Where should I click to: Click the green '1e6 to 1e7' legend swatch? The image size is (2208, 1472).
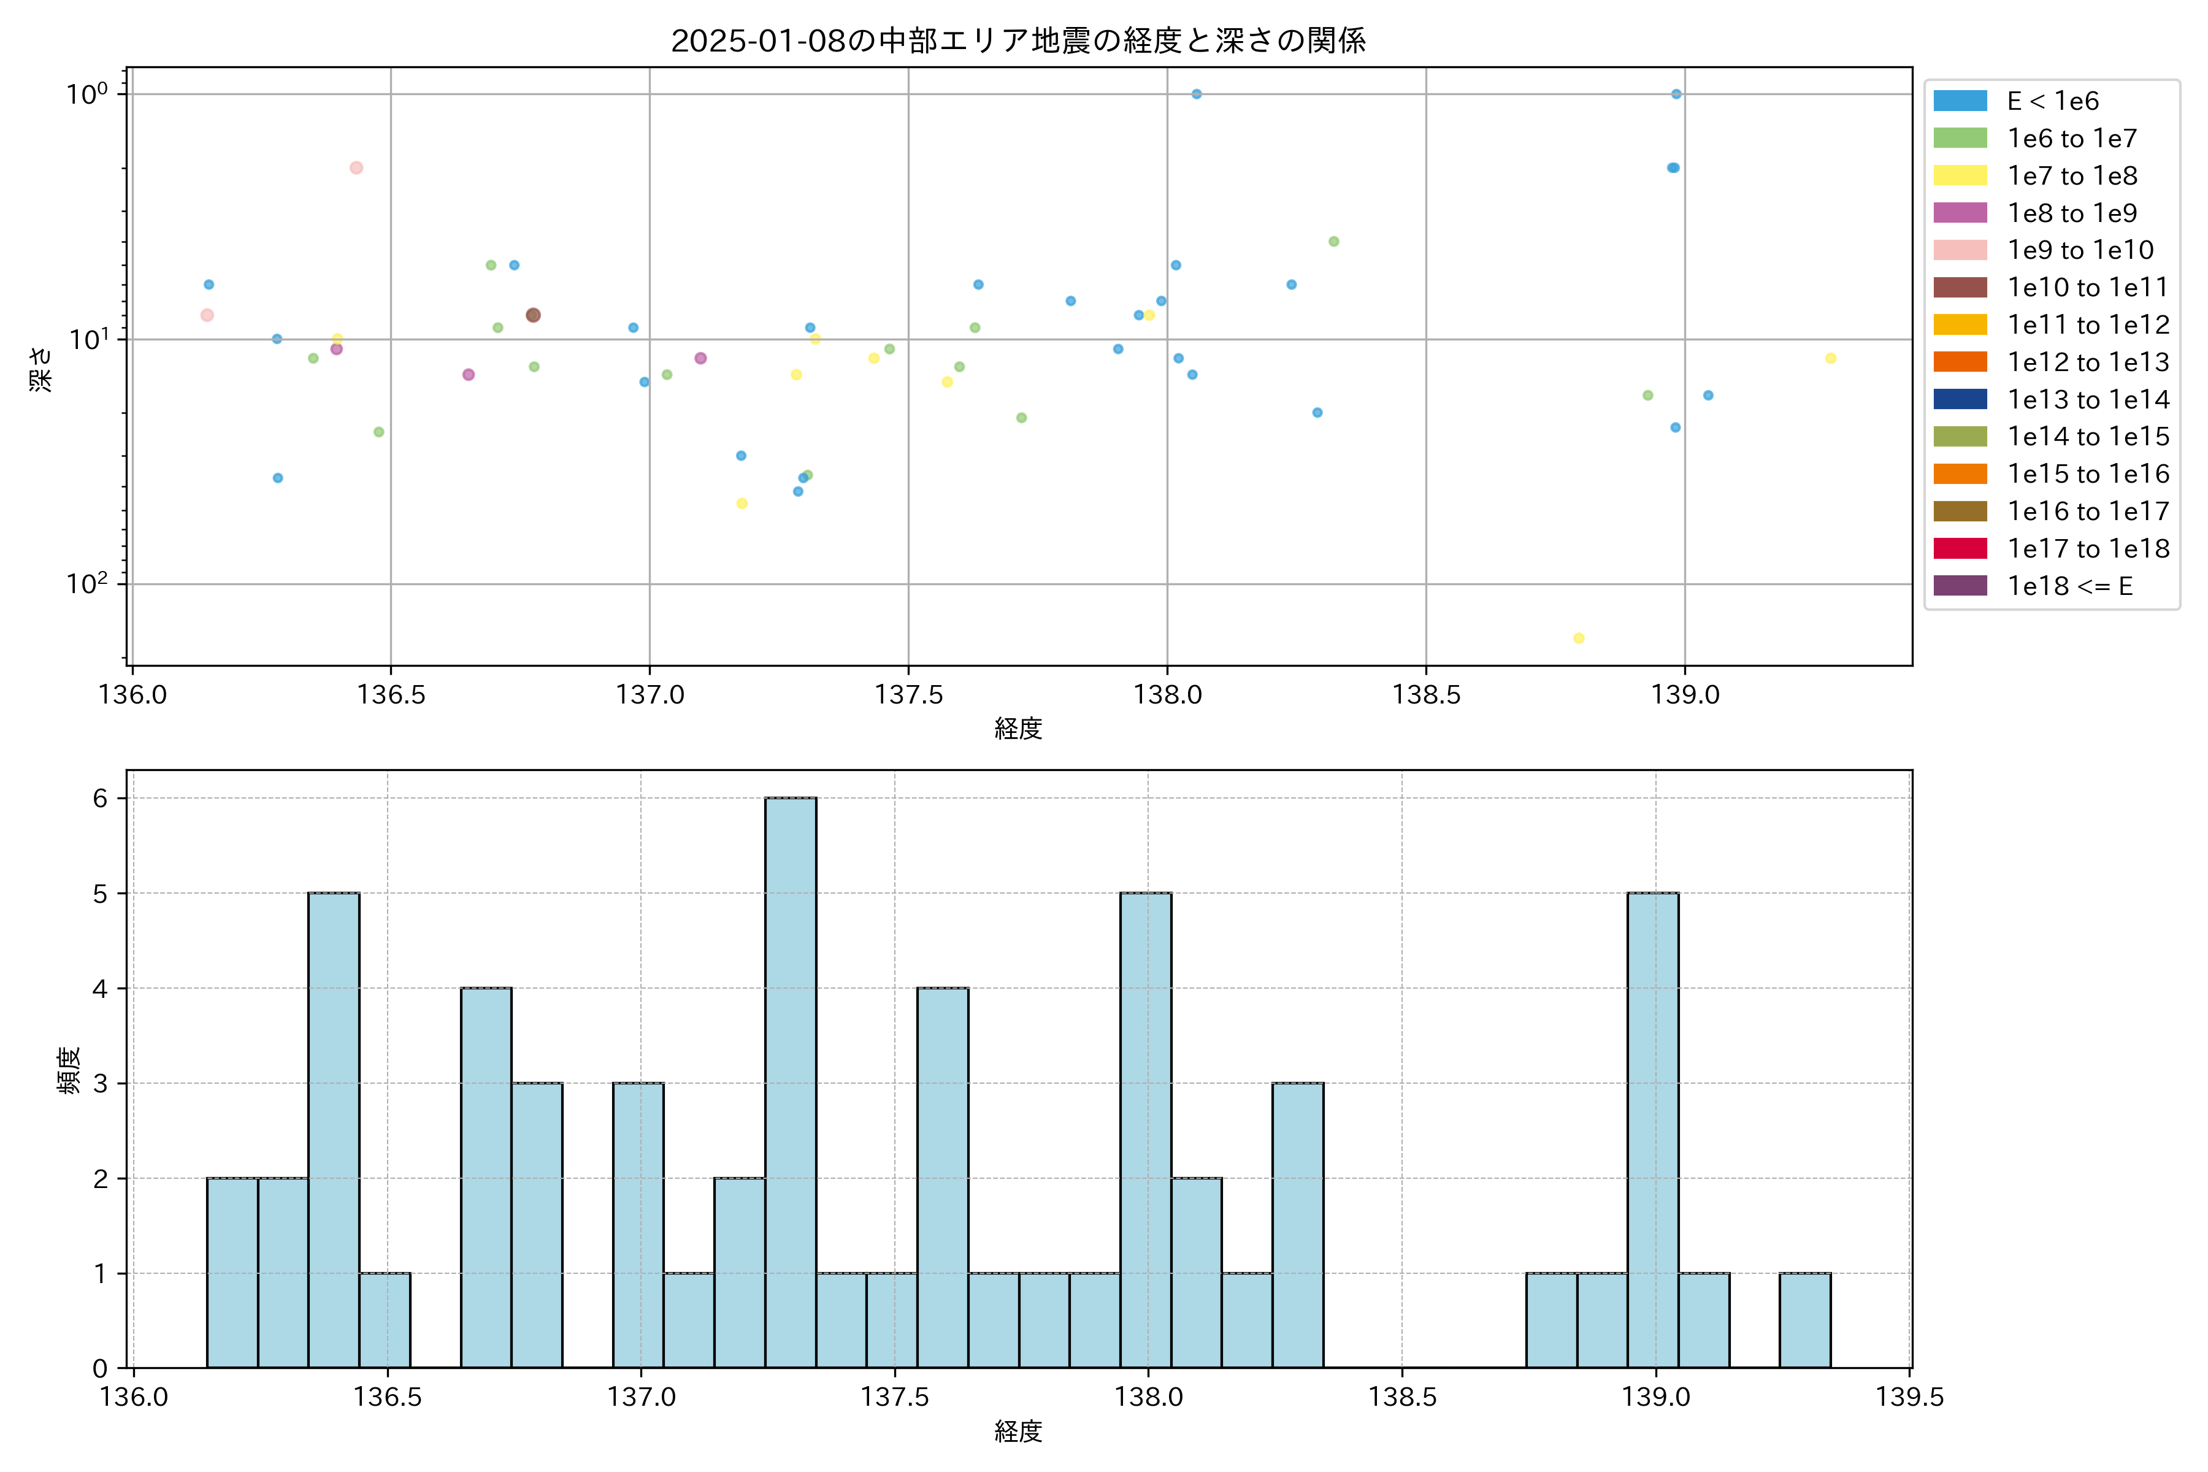pyautogui.click(x=1959, y=138)
